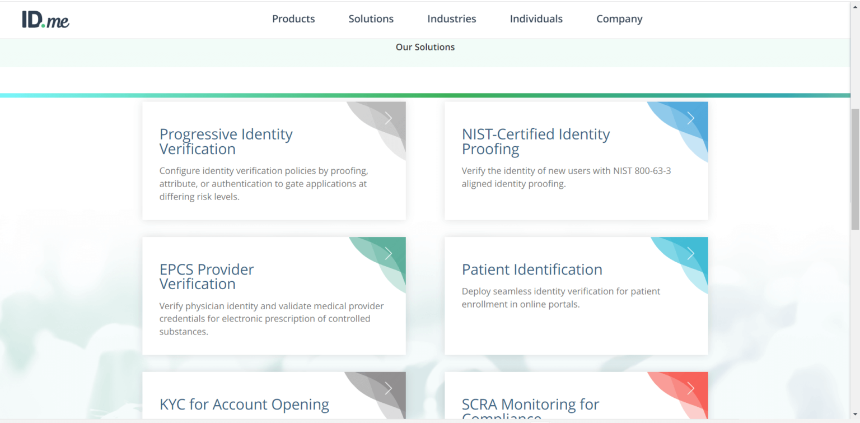Viewport: 860px width, 423px height.
Task: Click arrow on EPCS Provider Verification card
Action: click(x=388, y=254)
